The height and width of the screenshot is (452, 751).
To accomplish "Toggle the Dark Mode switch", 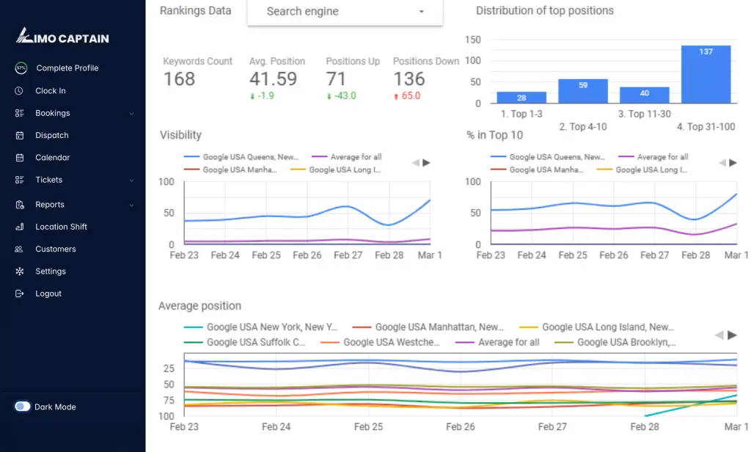I will pyautogui.click(x=23, y=407).
